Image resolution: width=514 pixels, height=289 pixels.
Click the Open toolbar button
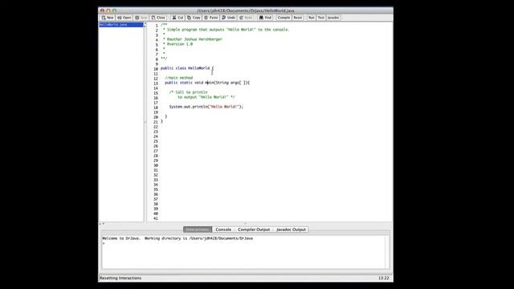click(x=124, y=18)
